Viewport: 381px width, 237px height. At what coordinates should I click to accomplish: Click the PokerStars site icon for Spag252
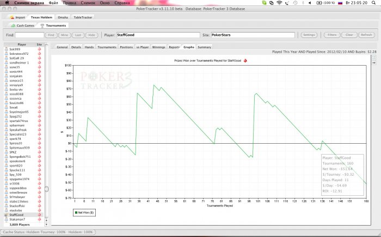pos(39,117)
